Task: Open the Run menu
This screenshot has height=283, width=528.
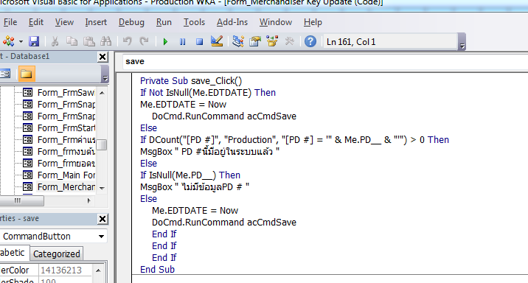Action: pos(164,22)
